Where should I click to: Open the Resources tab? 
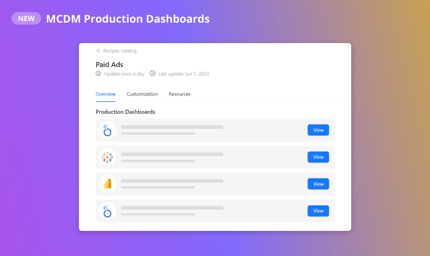click(x=180, y=94)
